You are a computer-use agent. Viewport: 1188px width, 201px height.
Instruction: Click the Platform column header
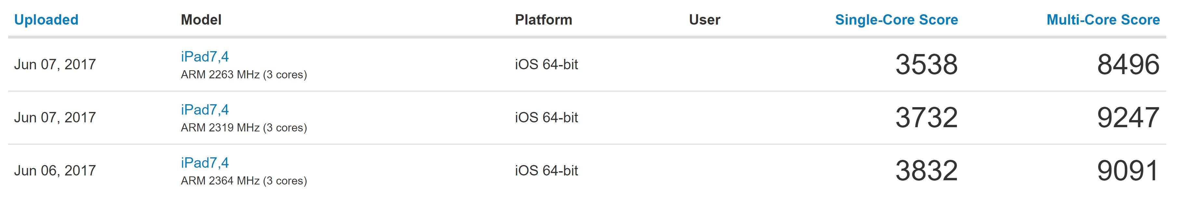tap(544, 20)
